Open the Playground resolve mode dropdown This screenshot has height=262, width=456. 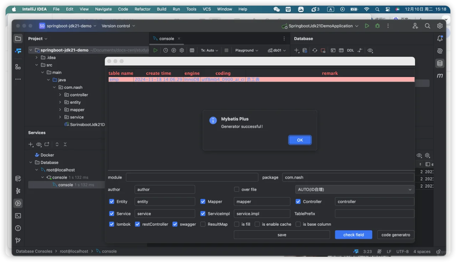(x=247, y=51)
